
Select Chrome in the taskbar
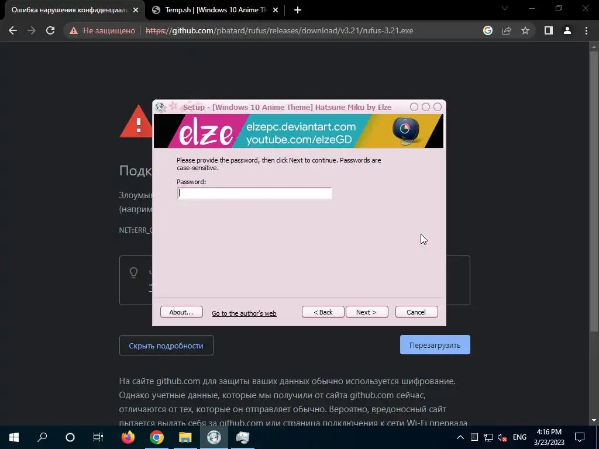pos(157,437)
